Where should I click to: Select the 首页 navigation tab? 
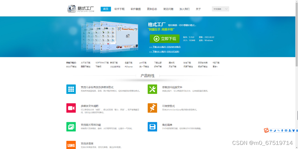106,9
